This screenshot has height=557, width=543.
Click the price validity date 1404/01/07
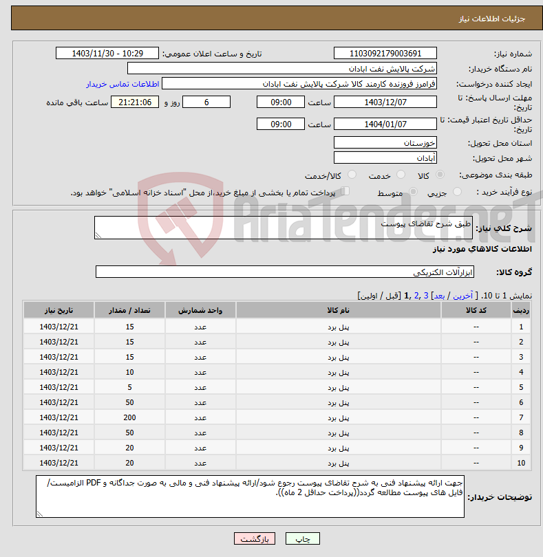pyautogui.click(x=385, y=124)
